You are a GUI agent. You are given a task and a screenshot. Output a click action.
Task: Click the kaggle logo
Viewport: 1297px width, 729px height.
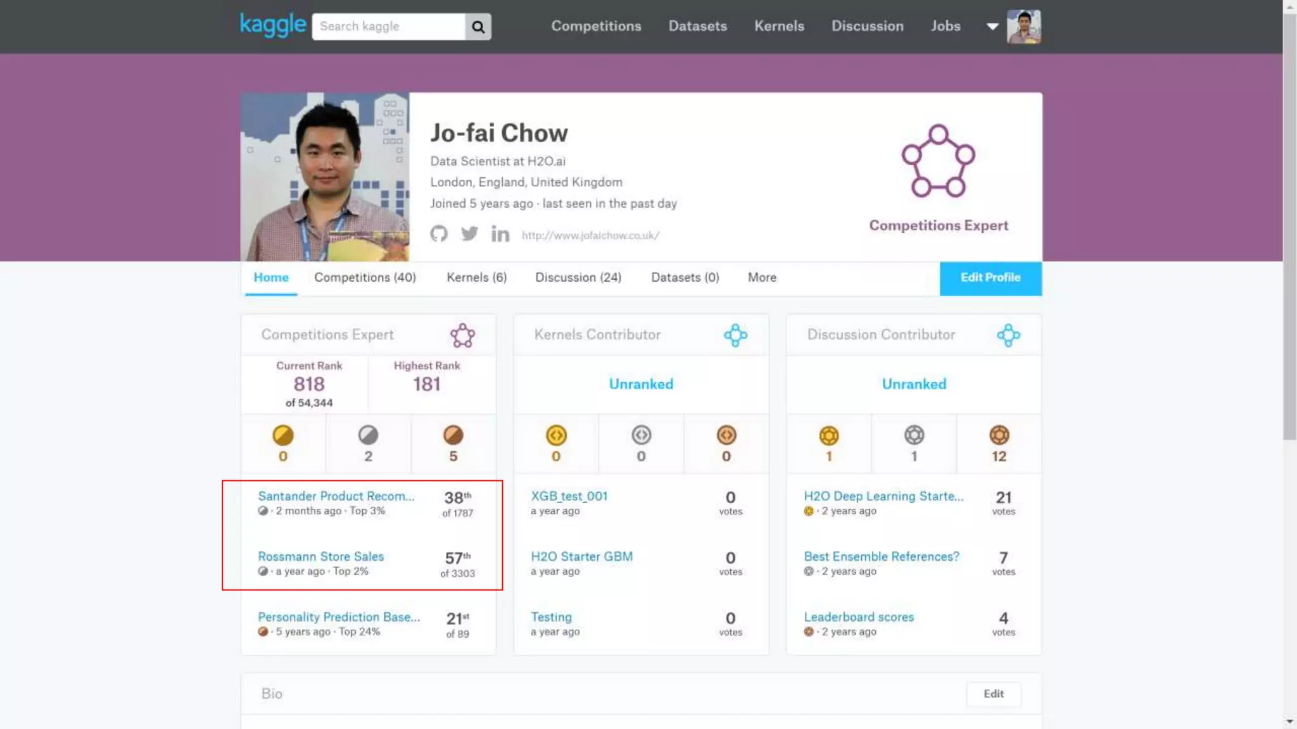pos(273,25)
